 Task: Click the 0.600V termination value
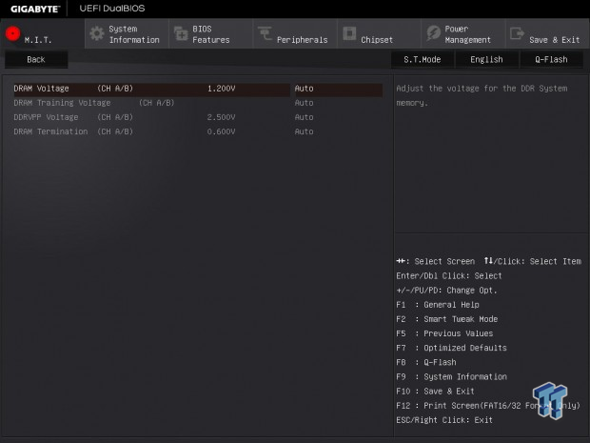click(221, 131)
